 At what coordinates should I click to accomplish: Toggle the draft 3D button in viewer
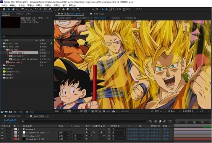coord(156,111)
